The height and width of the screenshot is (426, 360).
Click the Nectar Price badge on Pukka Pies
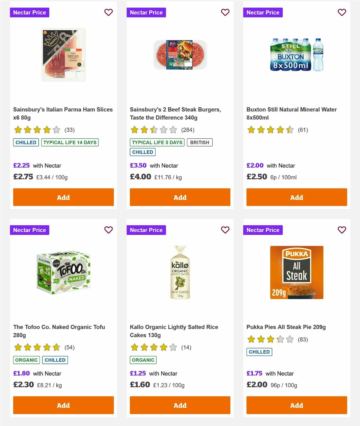[263, 230]
